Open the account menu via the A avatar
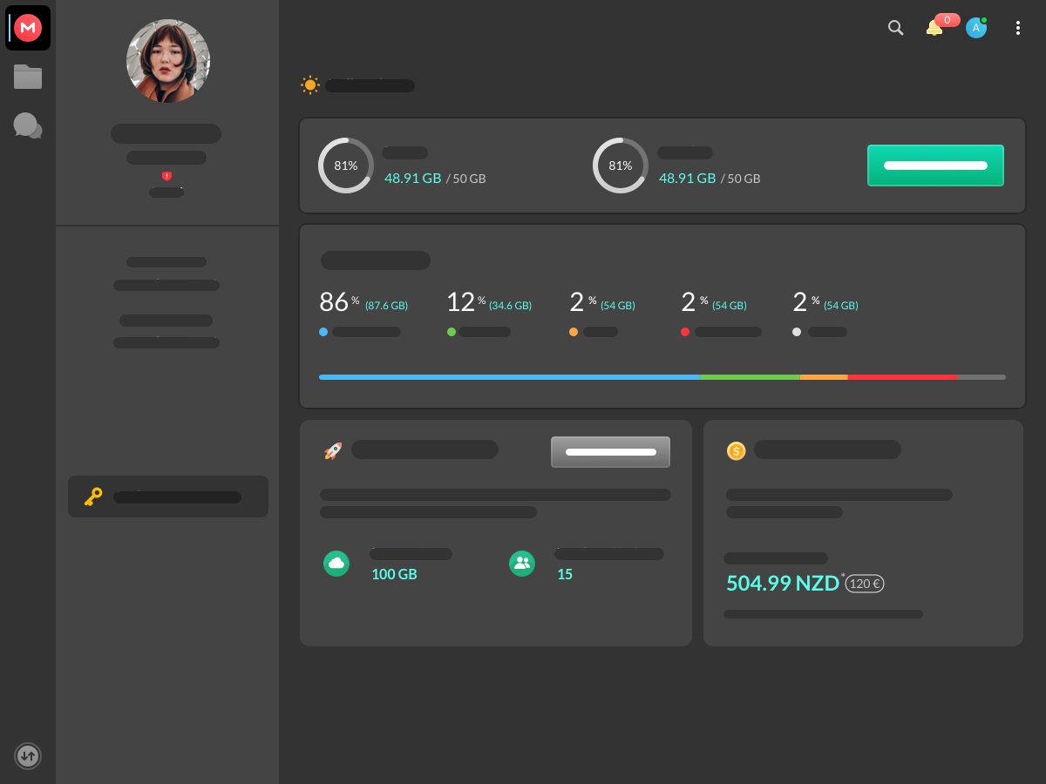1046x784 pixels. (x=976, y=28)
